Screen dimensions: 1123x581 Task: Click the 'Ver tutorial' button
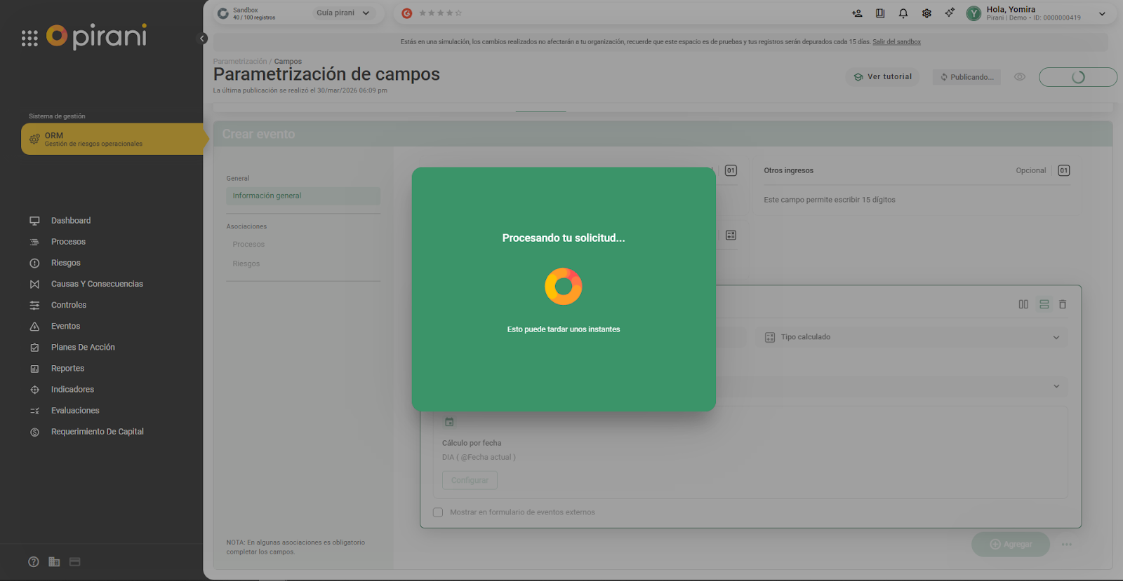click(883, 77)
